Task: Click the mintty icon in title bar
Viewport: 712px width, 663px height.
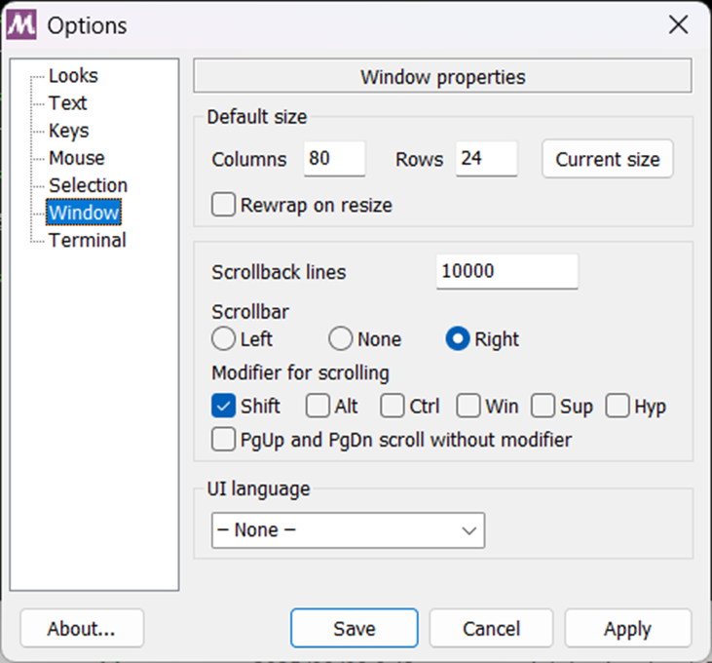Action: tap(20, 25)
